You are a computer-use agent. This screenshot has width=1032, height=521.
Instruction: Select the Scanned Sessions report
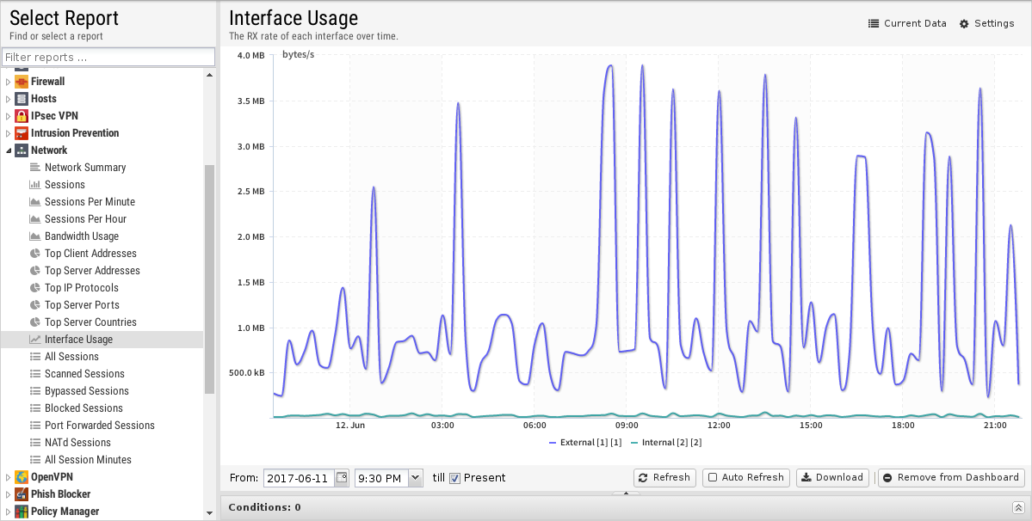point(84,374)
